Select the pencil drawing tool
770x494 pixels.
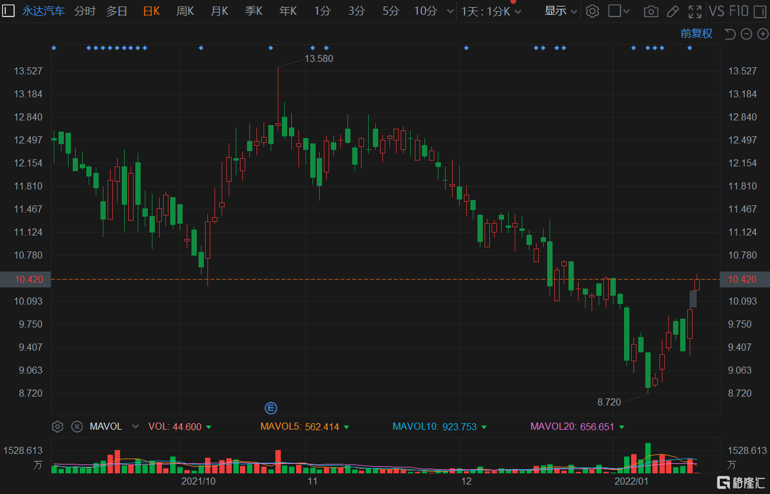pos(672,11)
